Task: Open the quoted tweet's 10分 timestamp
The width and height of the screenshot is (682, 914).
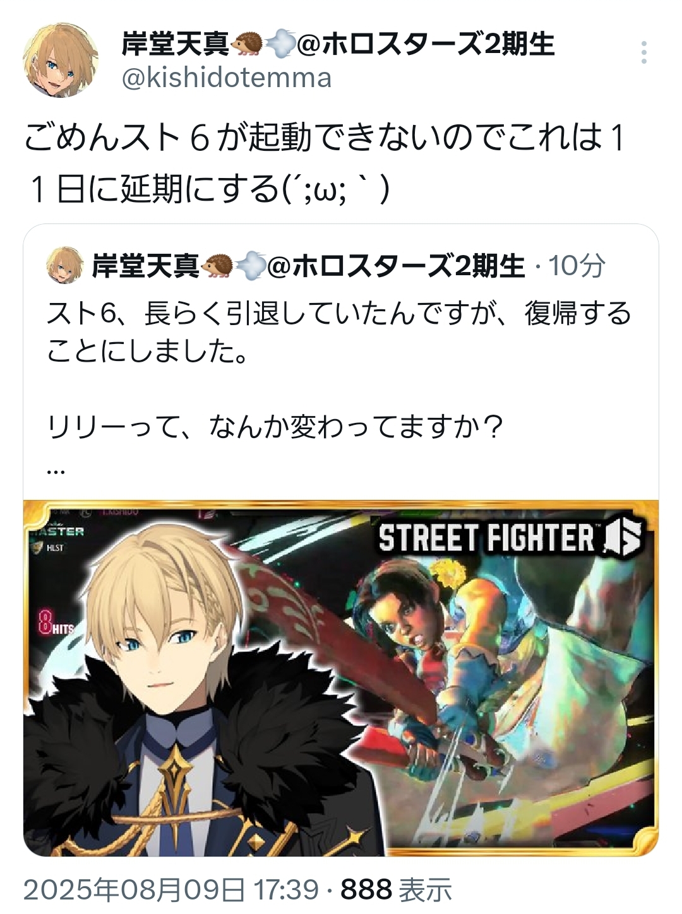Action: tap(577, 266)
